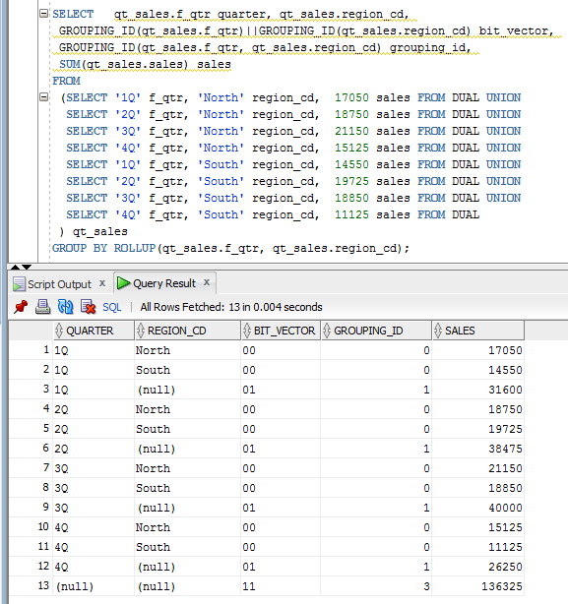Close the Script Output tab
Viewport: 568px width, 604px height.
pos(102,283)
